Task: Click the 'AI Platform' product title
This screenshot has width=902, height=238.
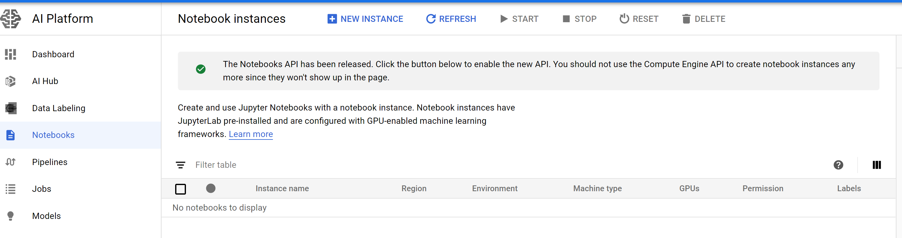Action: click(x=63, y=19)
